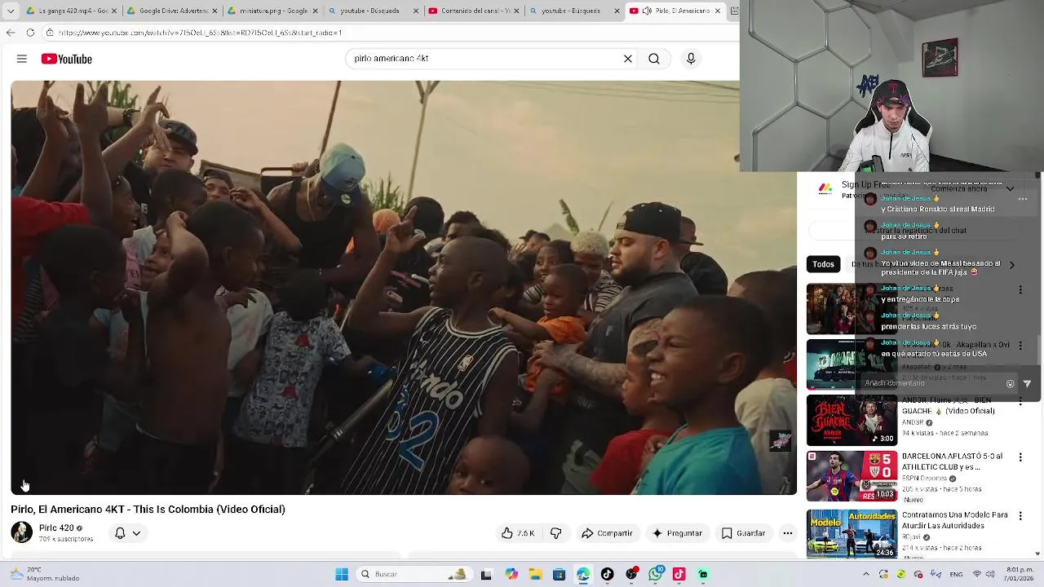This screenshot has width=1044, height=587.
Task: Open the clock showing 8:01 p.m.
Action: (1020, 574)
